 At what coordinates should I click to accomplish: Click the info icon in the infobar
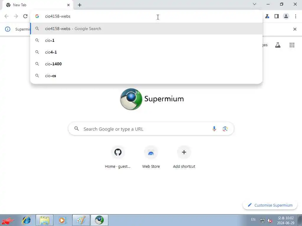tap(7, 29)
